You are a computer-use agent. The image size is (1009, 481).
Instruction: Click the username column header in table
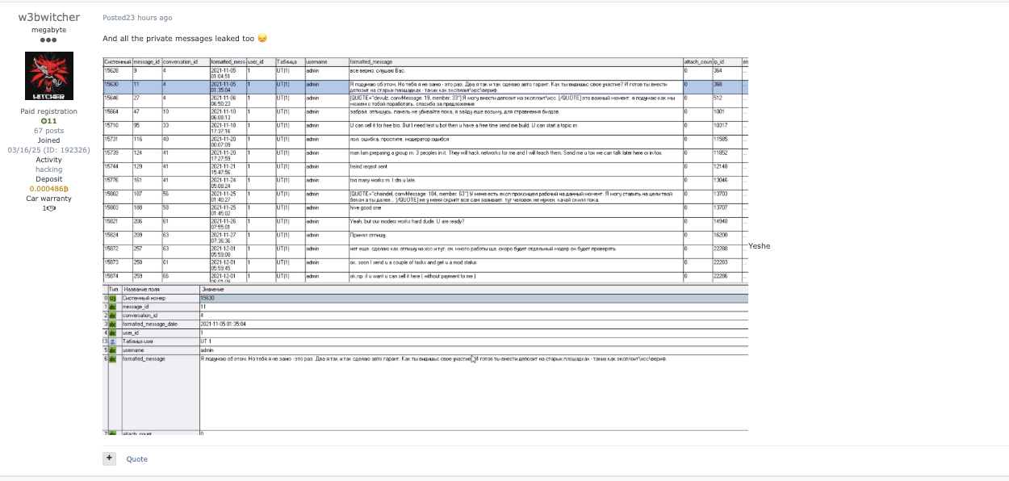tap(326, 61)
